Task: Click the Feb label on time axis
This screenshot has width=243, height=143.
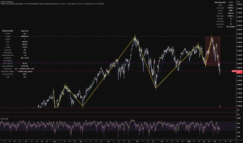Action: (x=215, y=141)
